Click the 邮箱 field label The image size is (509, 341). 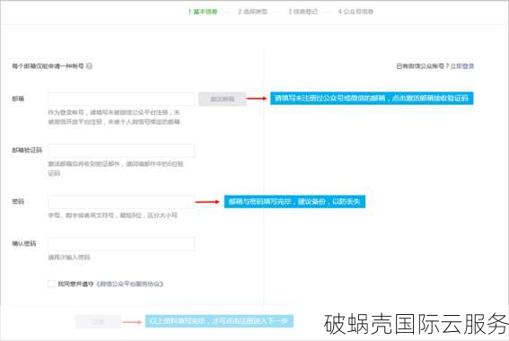pyautogui.click(x=18, y=99)
